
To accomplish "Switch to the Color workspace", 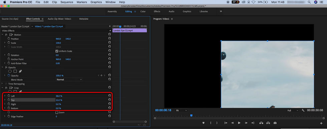I will [143, 11].
